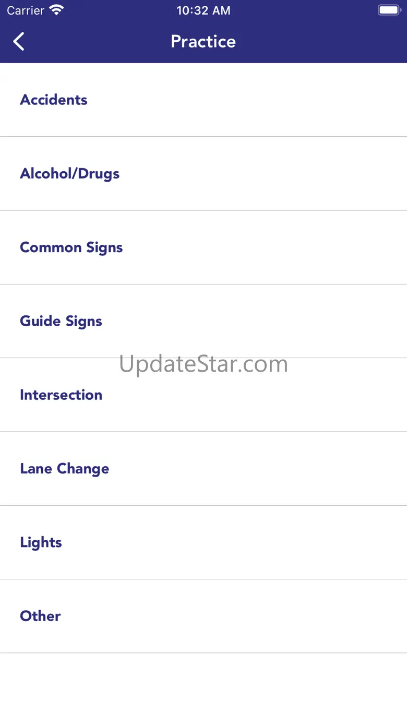Image resolution: width=407 pixels, height=724 pixels.
Task: Click empty header space right of Practice title
Action: point(324,42)
